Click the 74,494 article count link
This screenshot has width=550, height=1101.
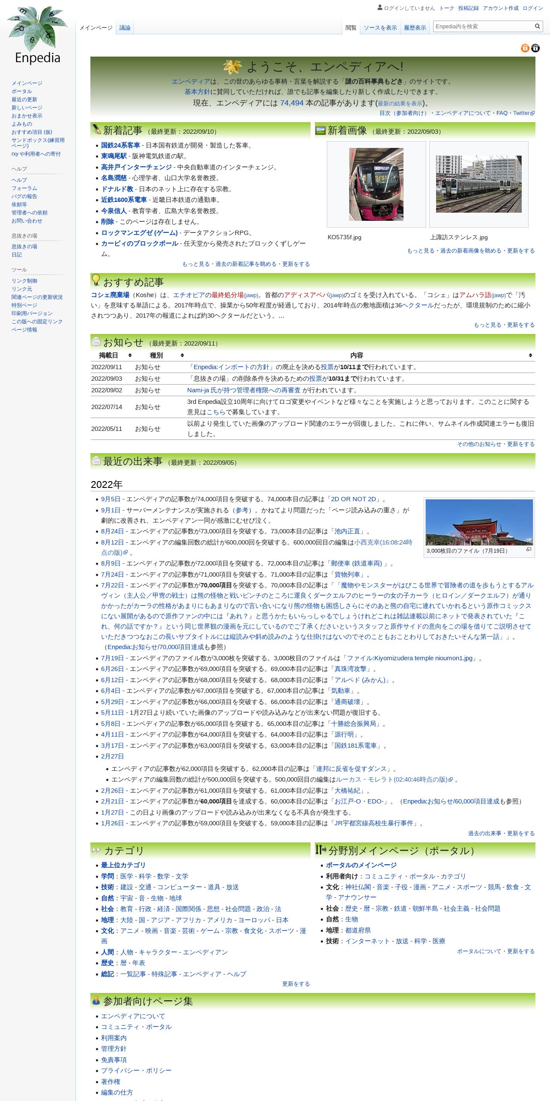pyautogui.click(x=292, y=103)
